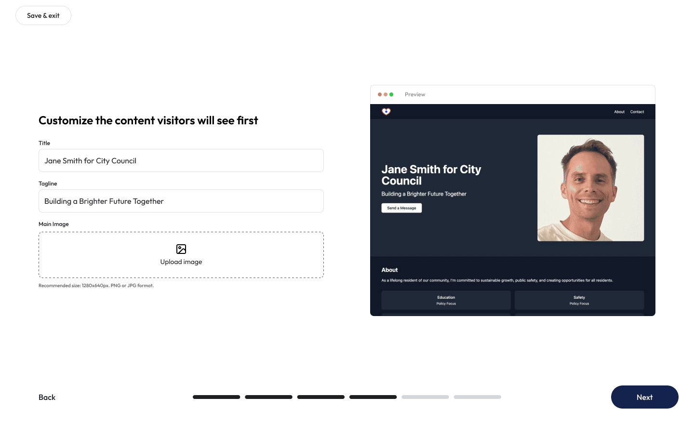Screen dimensions: 694x424
Task: Click into the Title input field
Action: [181, 160]
